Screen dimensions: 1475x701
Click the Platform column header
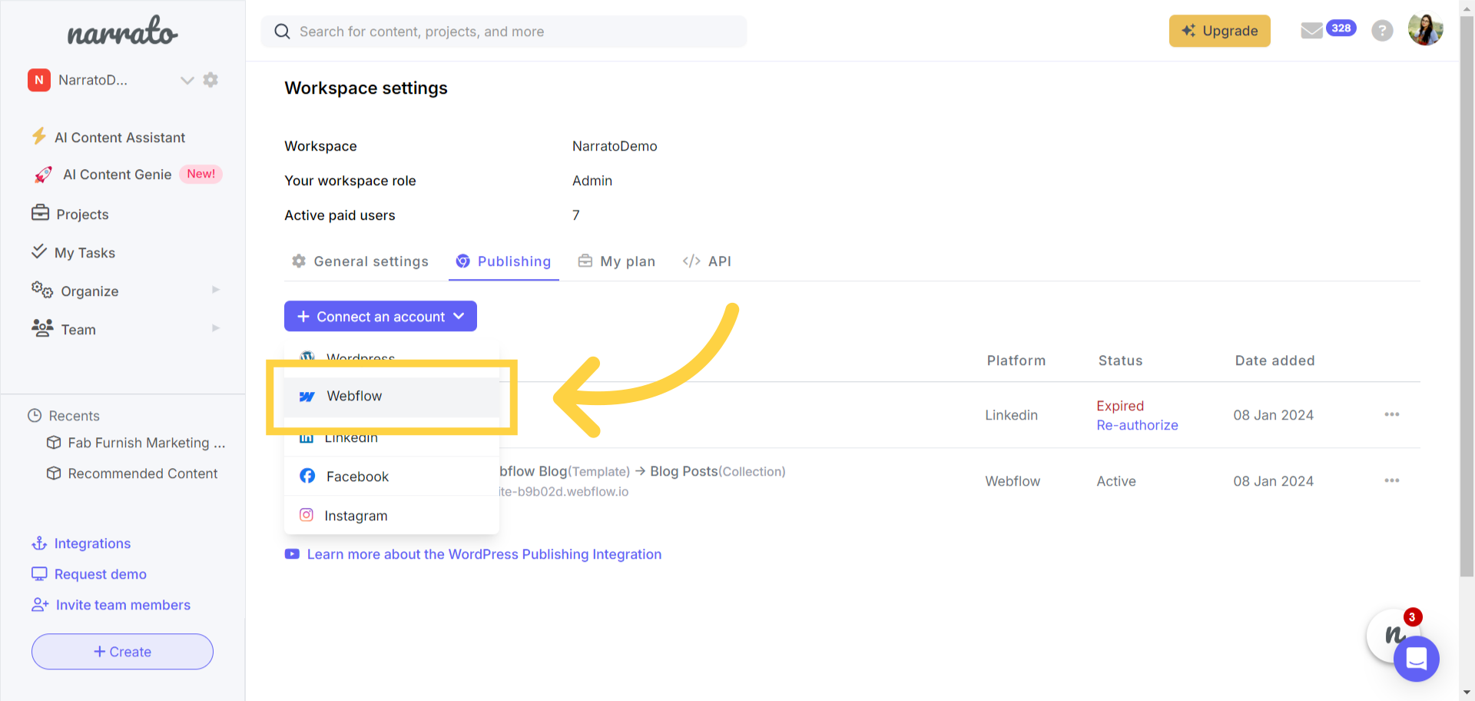(x=1016, y=360)
